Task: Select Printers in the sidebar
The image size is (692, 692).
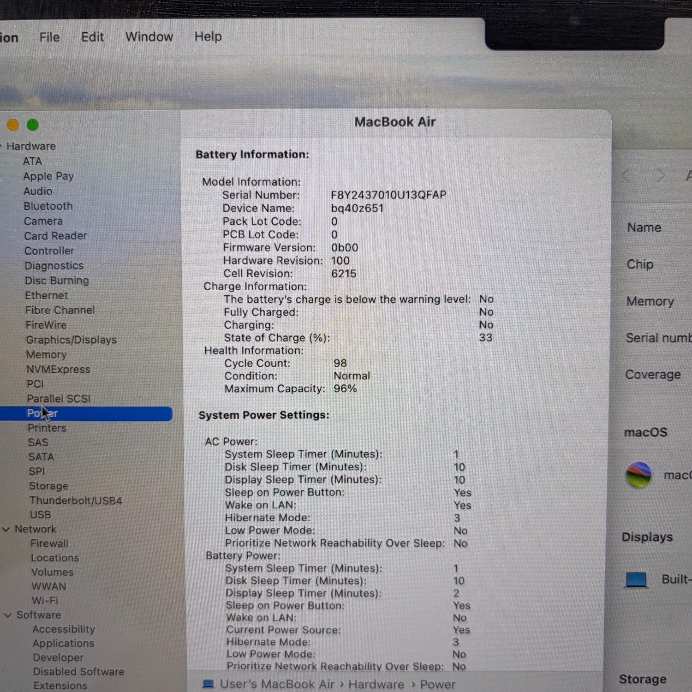Action: [47, 428]
